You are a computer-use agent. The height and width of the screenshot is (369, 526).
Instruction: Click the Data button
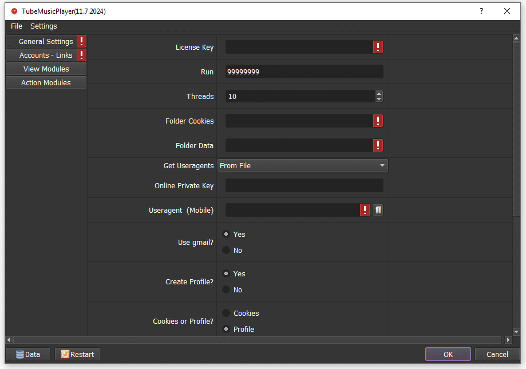click(x=28, y=354)
